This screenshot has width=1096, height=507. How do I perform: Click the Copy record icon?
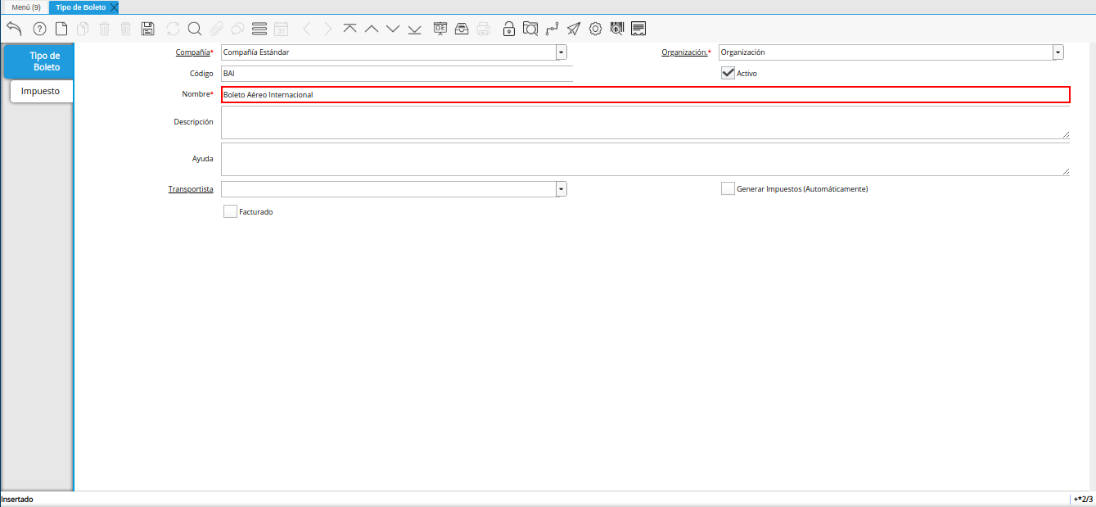click(x=83, y=29)
